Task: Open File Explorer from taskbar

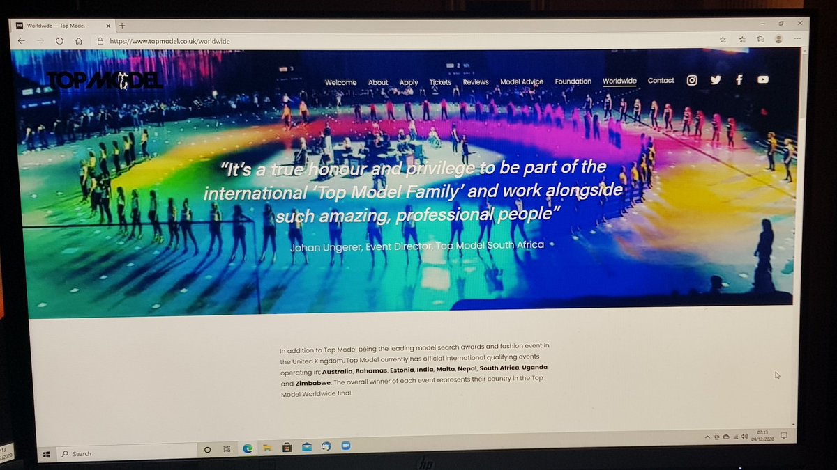Action: [266, 448]
